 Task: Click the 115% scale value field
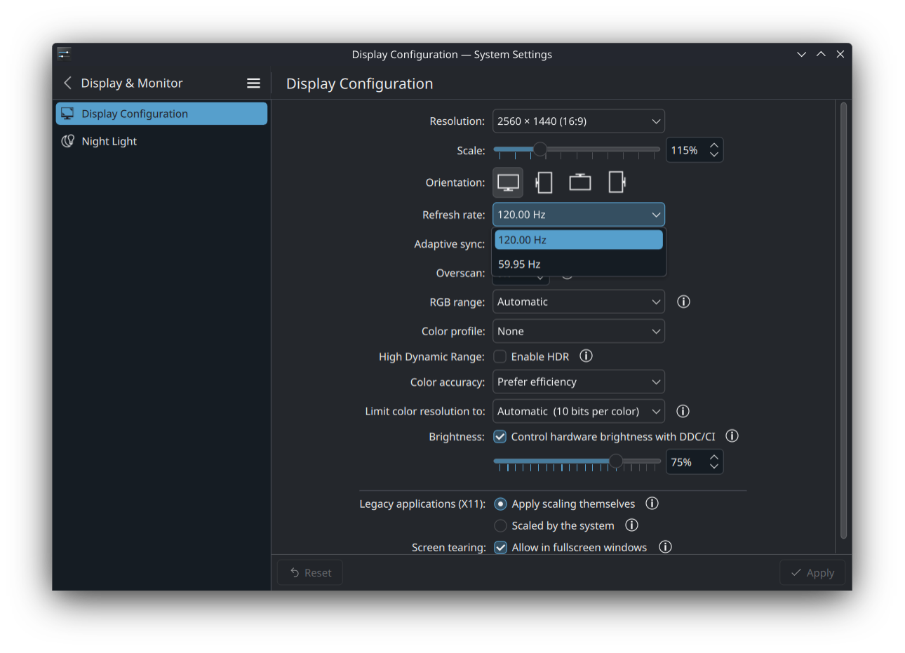tap(694, 150)
